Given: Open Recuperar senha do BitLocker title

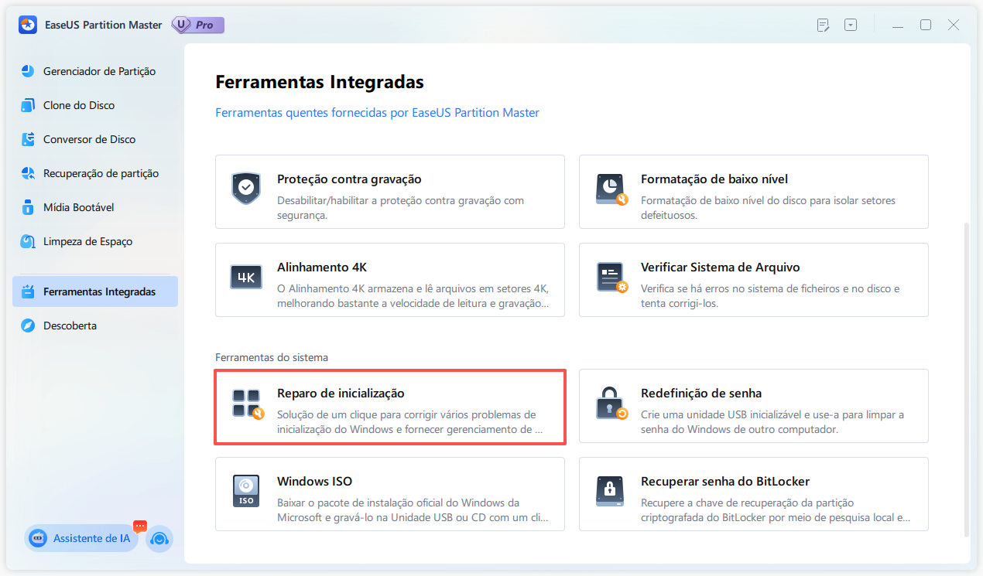Looking at the screenshot, I should pyautogui.click(x=725, y=482).
